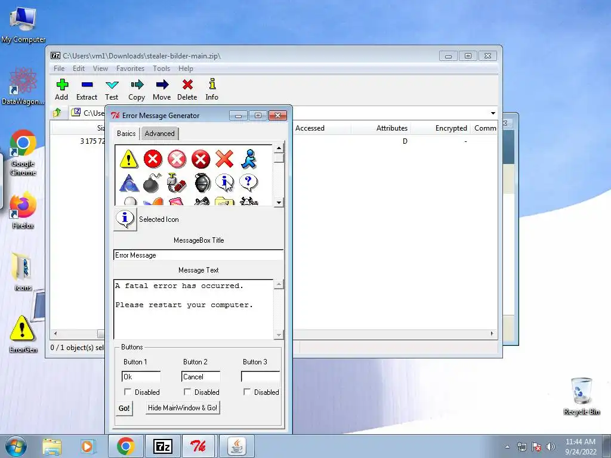Expand the 7-Zip address bar dropdown
The image size is (611, 458).
tap(493, 113)
